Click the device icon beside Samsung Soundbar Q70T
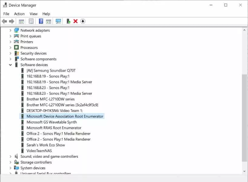 [22, 70]
